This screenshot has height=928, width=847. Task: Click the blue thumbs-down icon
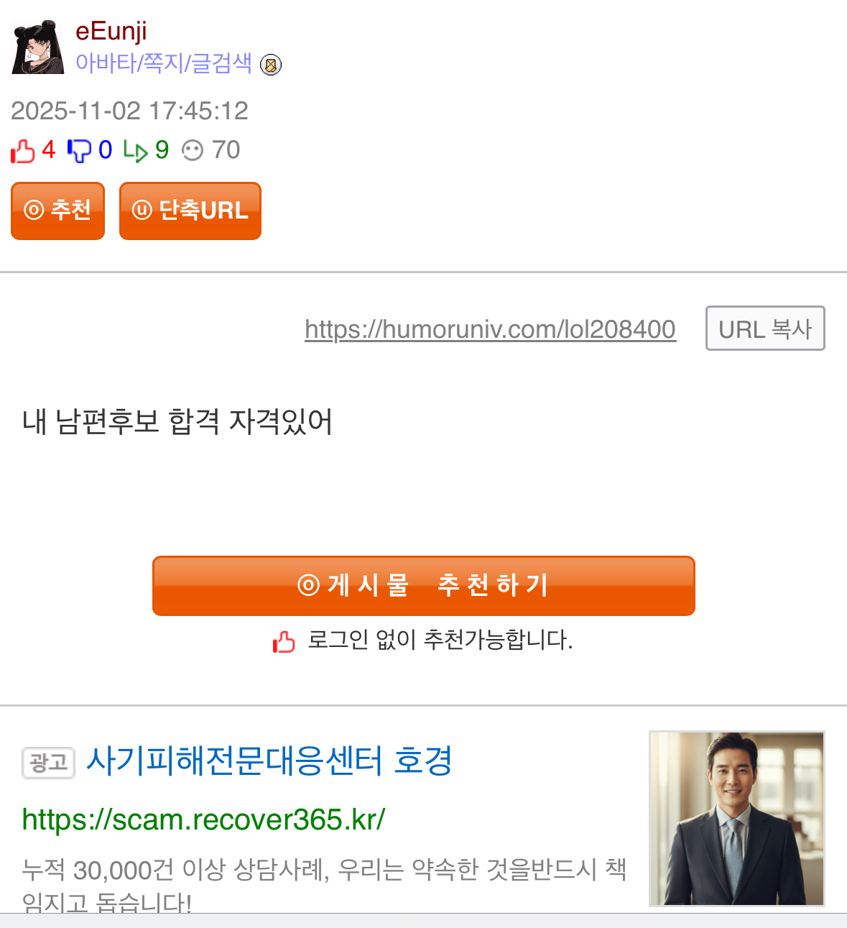[79, 150]
